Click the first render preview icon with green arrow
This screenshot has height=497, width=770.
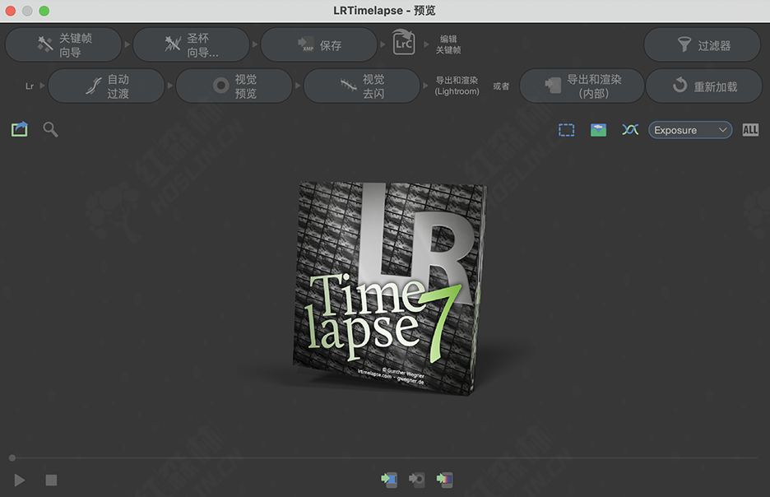(389, 480)
